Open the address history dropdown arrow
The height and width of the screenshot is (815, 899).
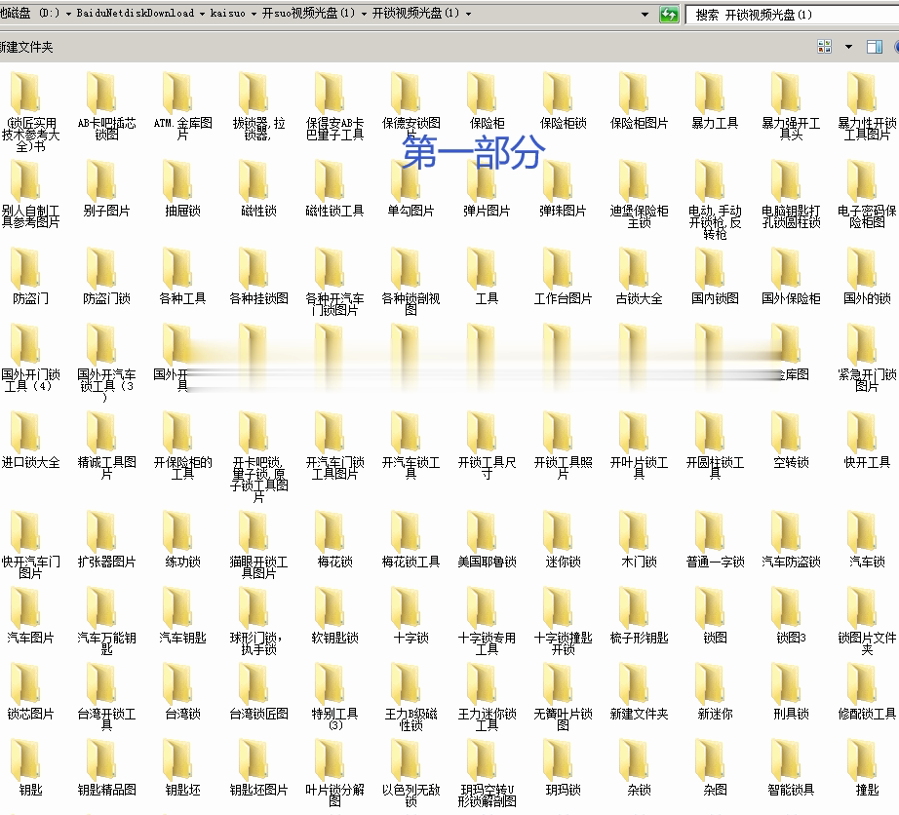[x=645, y=14]
